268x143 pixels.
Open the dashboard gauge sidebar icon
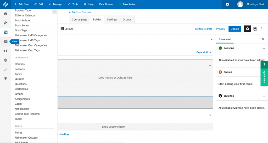pos(5,14)
